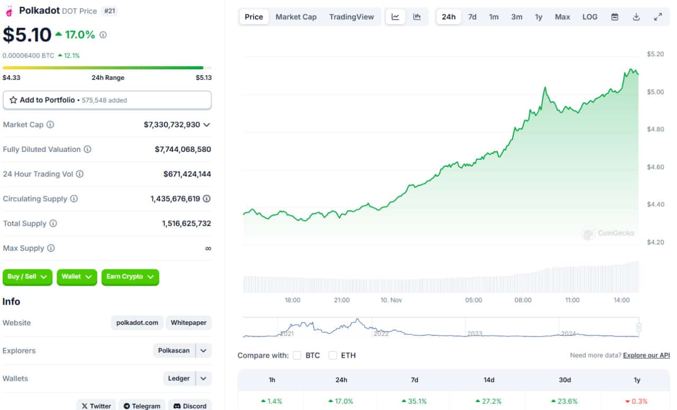Click the historical mini chart navigator
The image size is (677, 410).
click(x=442, y=327)
